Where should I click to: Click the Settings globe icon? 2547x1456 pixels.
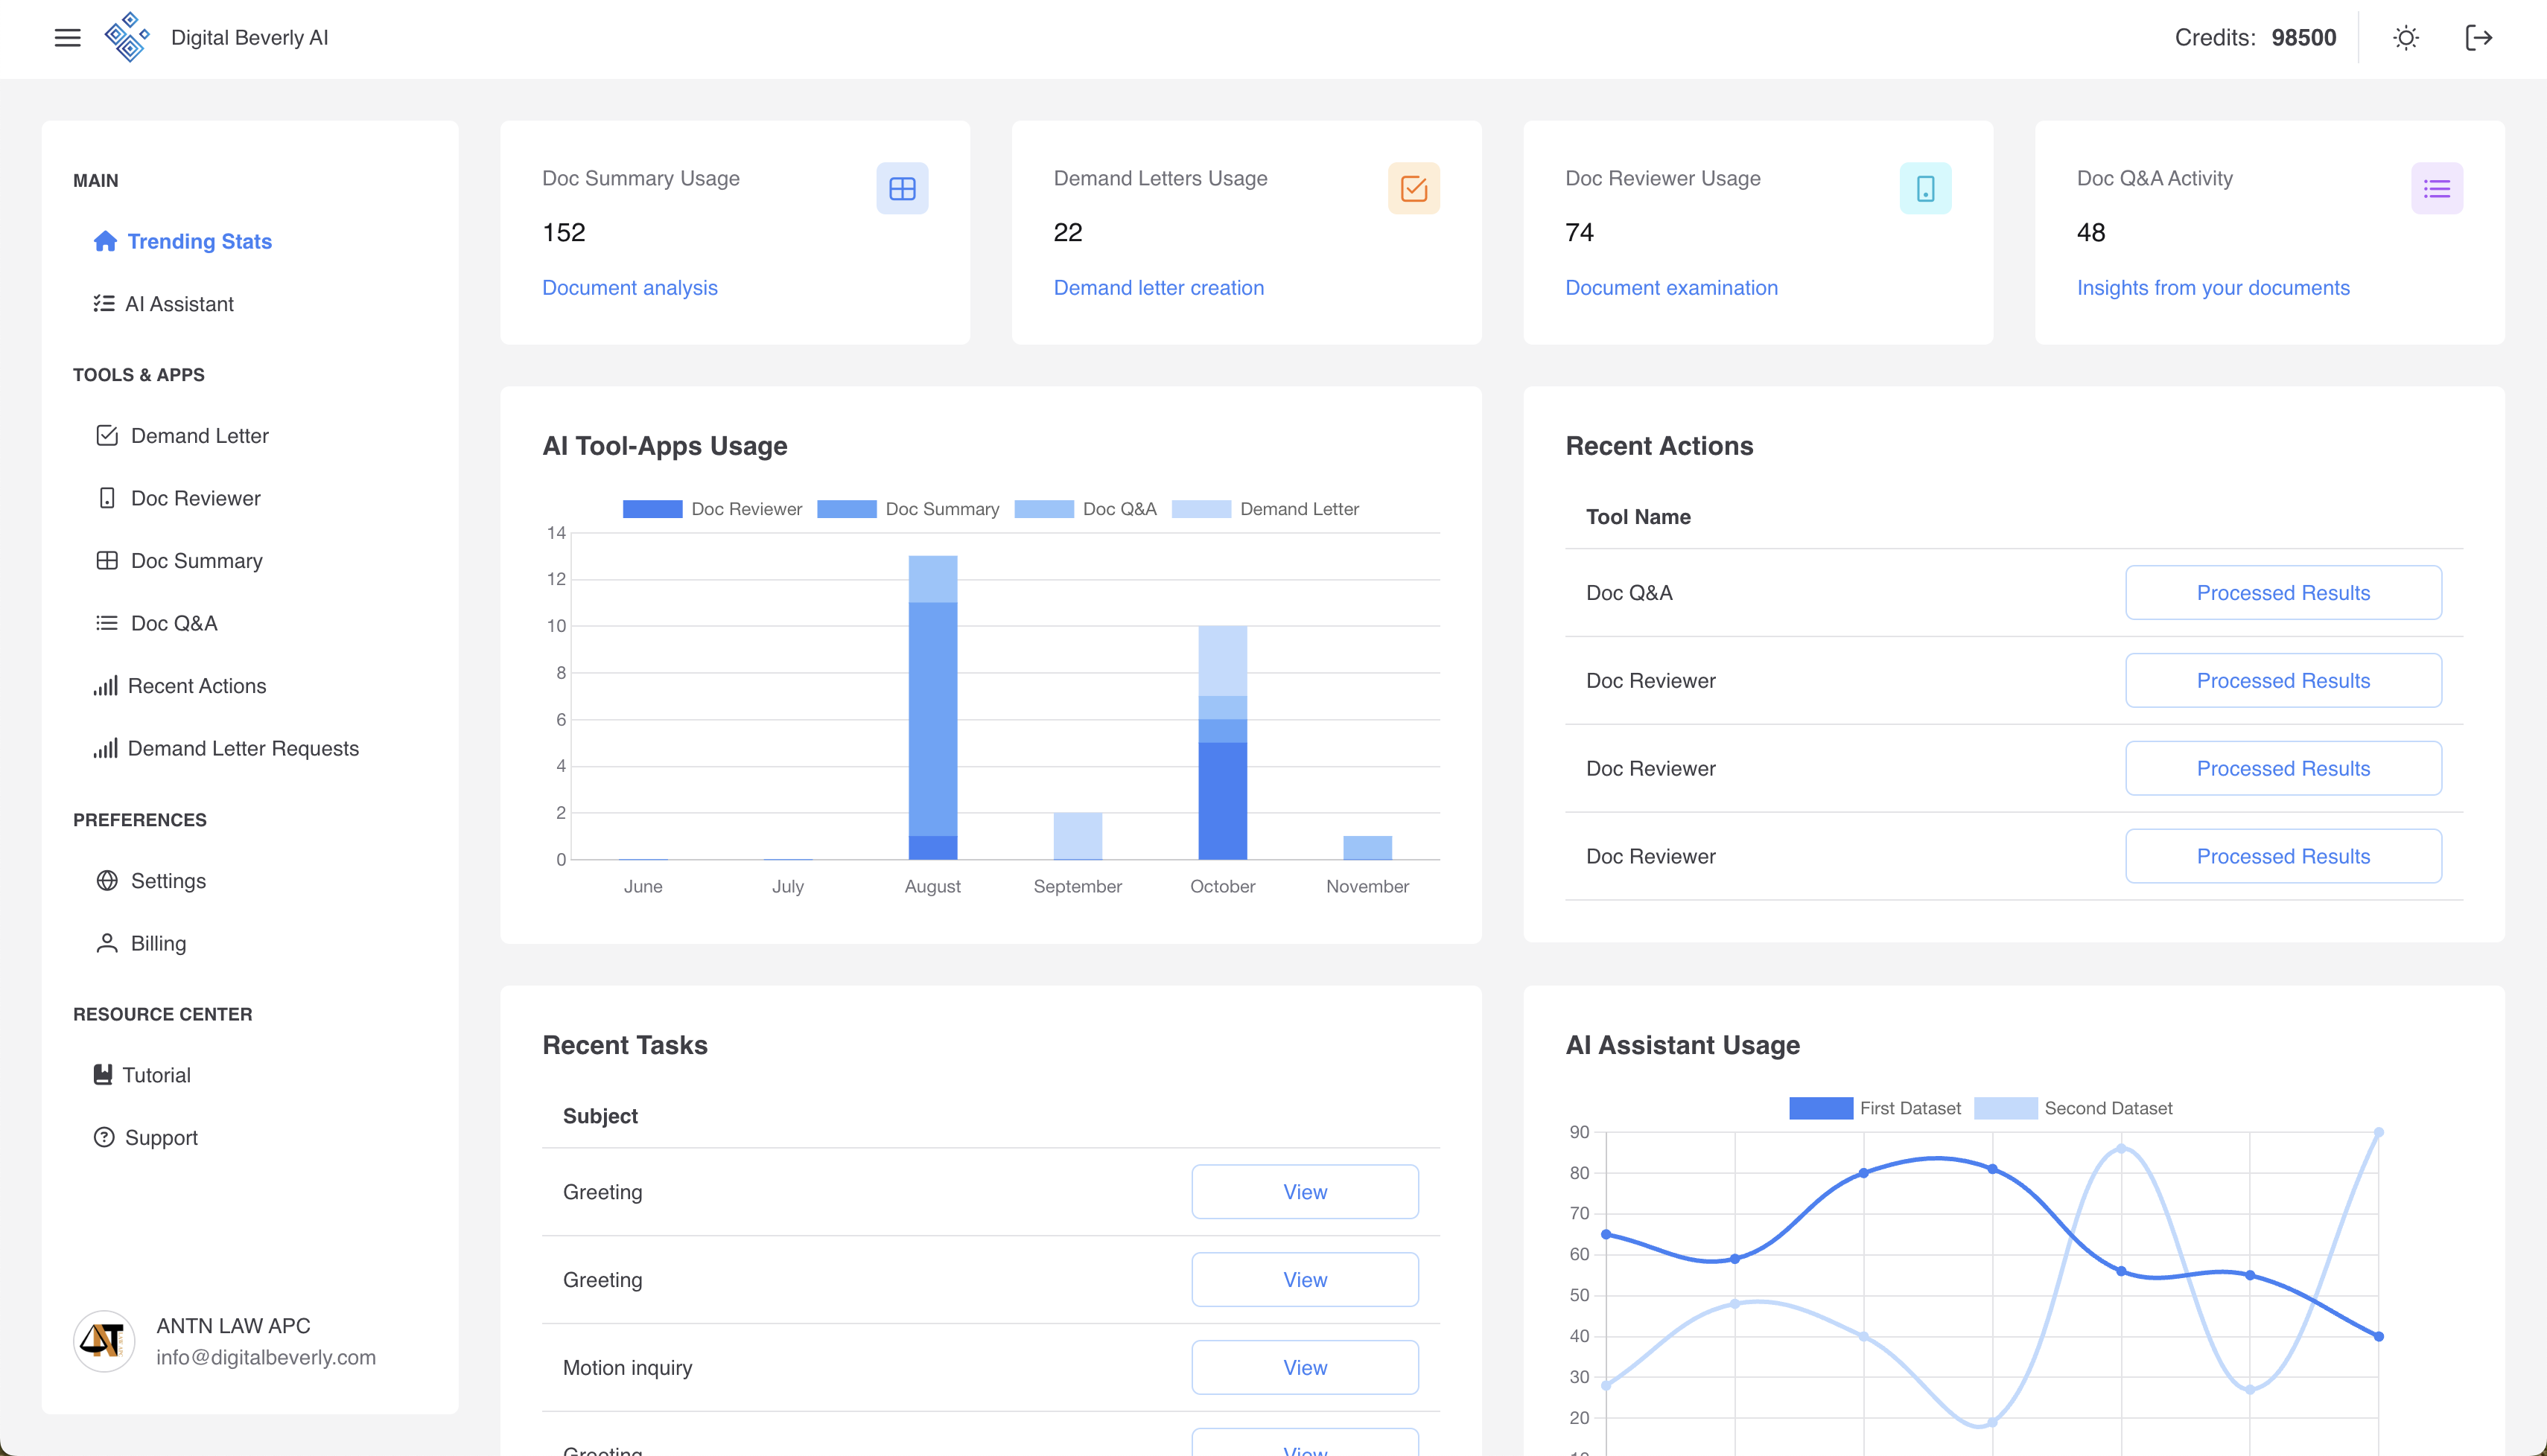pos(107,880)
